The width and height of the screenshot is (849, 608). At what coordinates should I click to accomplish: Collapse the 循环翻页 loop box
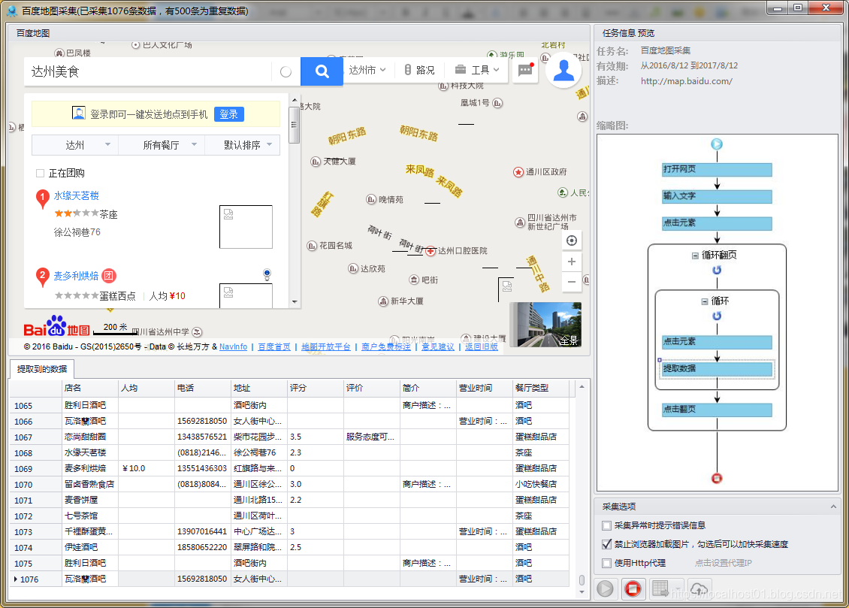[695, 256]
